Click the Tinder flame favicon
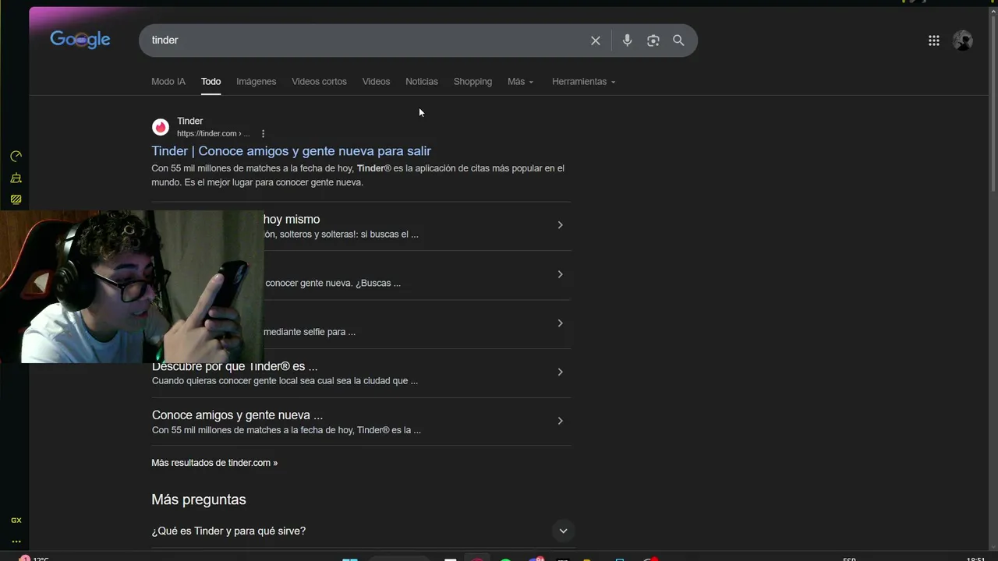Viewport: 998px width, 561px height. (x=161, y=127)
